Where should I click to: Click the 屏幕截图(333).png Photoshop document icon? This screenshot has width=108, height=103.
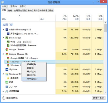(x=8, y=34)
